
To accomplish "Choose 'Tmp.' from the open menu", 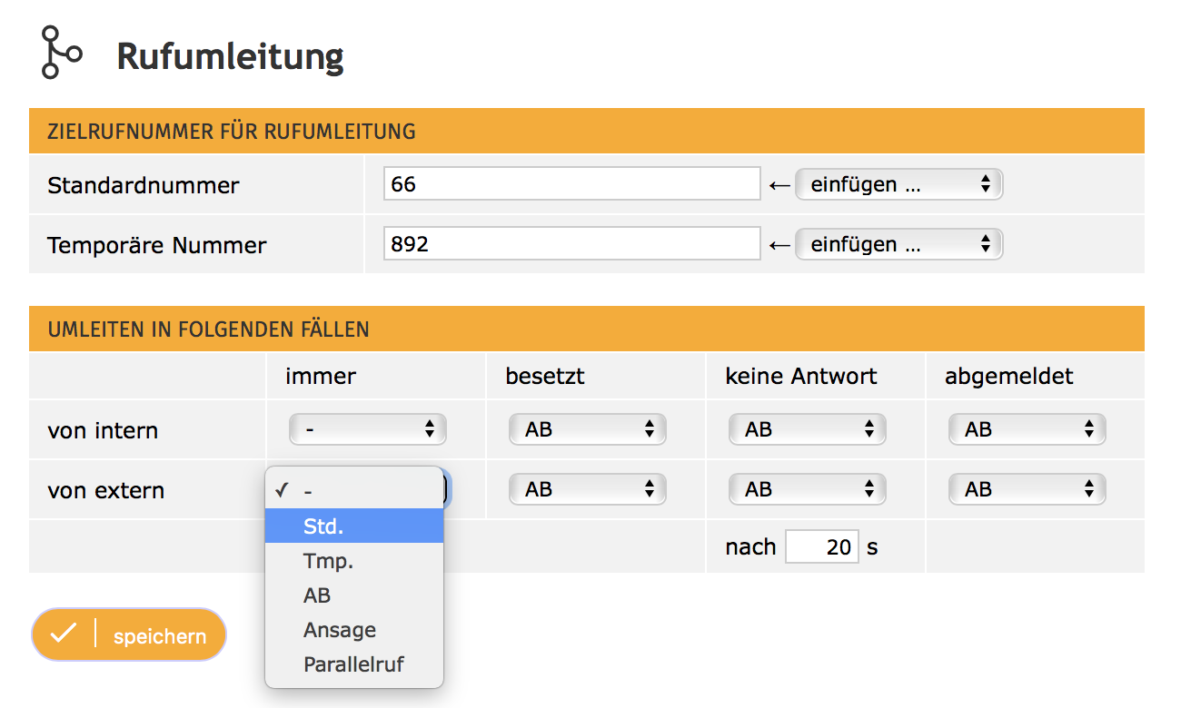I will (353, 561).
